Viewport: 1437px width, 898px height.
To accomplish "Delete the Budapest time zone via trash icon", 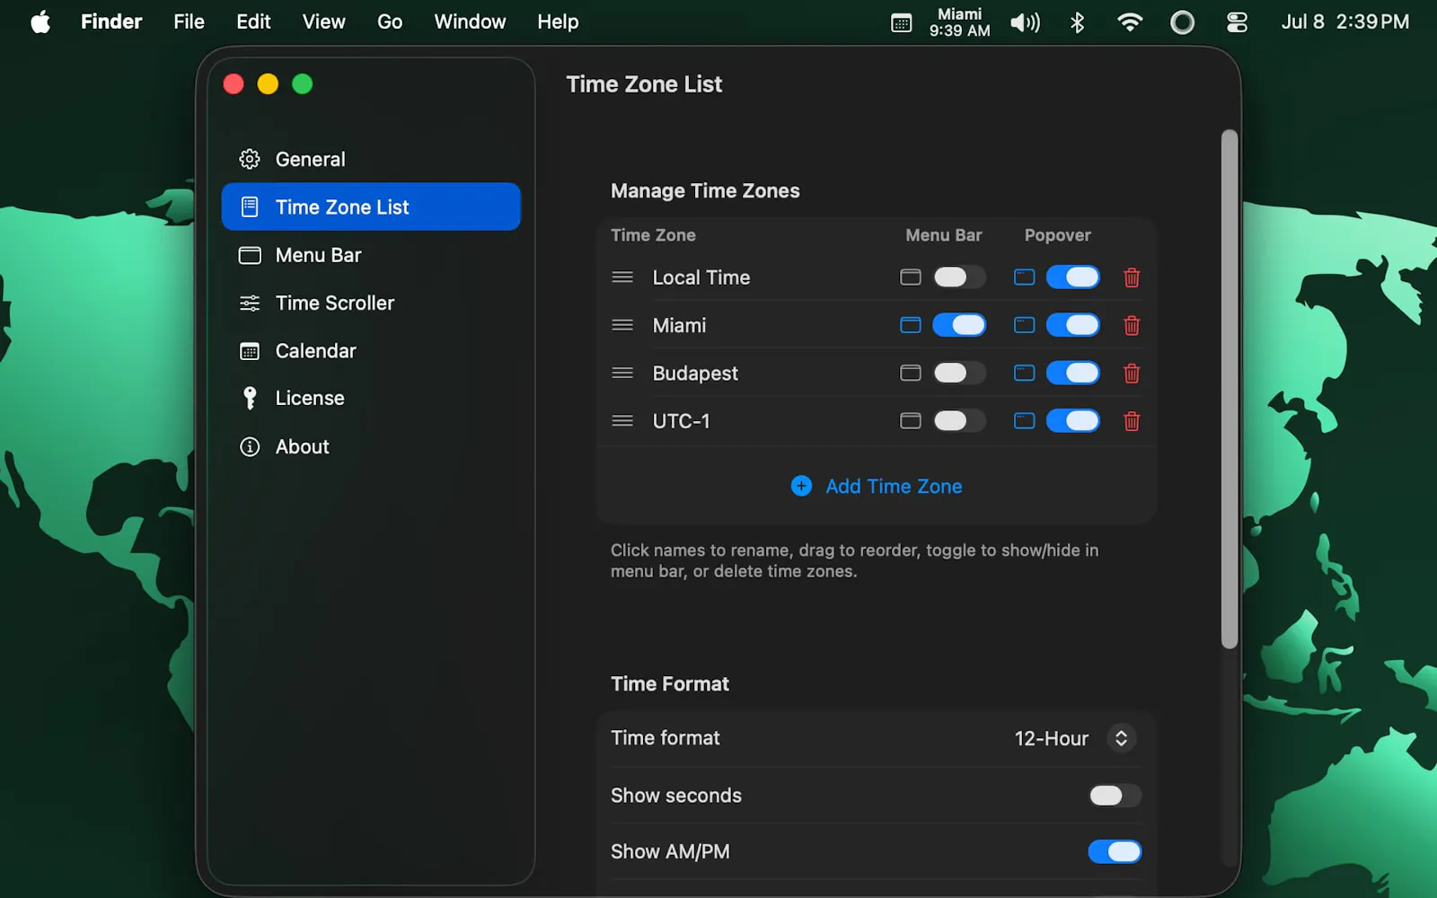I will coord(1132,373).
